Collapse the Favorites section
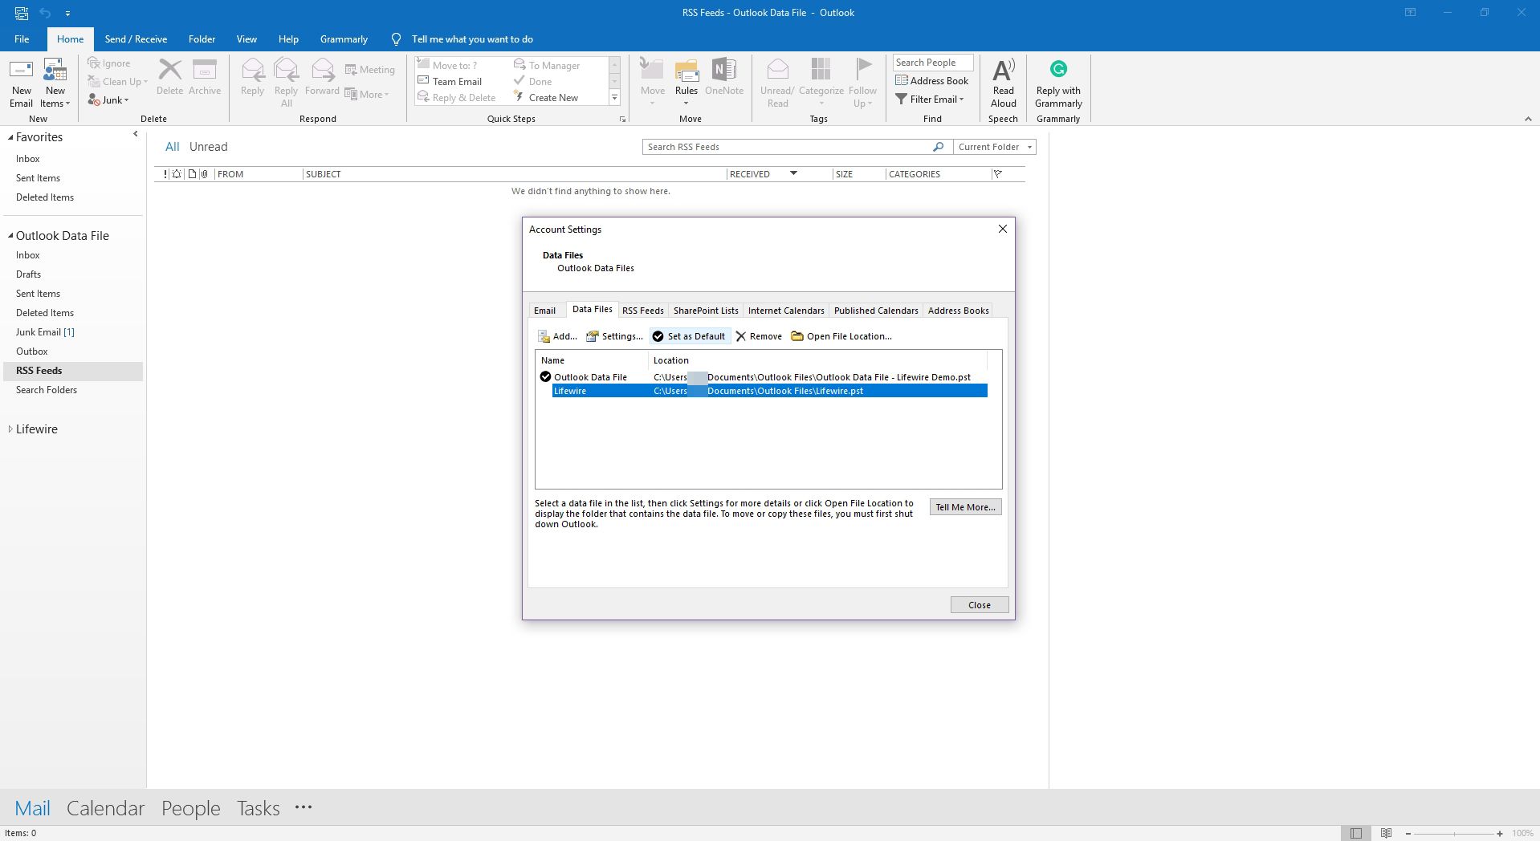Image resolution: width=1540 pixels, height=841 pixels. click(10, 137)
